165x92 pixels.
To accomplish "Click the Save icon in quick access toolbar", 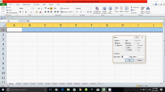I will pos(2,18).
